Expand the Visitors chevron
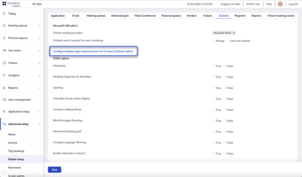Viewport: 302px width, 177px height. (40, 63)
